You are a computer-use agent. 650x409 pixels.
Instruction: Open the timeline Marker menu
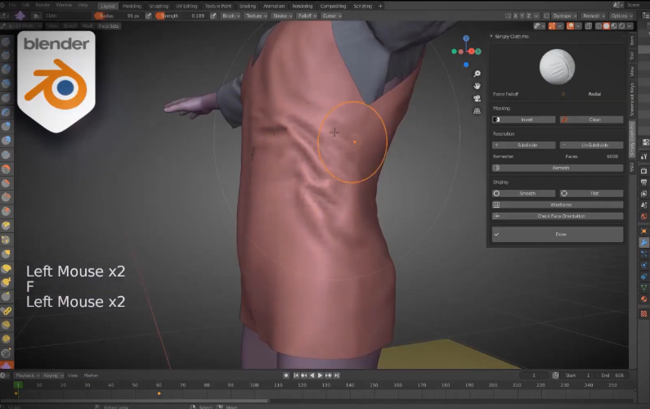pos(92,375)
